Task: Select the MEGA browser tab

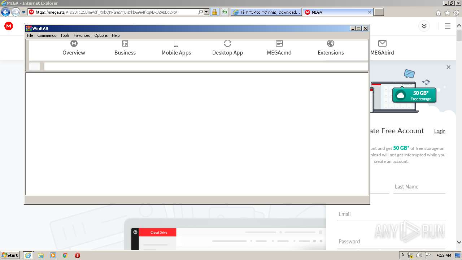Action: click(335, 12)
